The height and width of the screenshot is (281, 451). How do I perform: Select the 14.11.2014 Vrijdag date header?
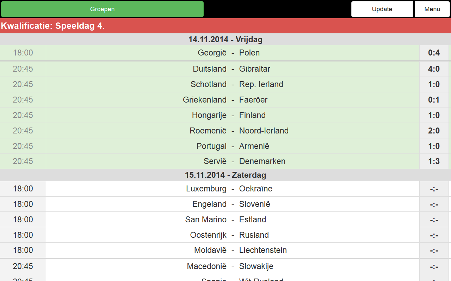225,39
